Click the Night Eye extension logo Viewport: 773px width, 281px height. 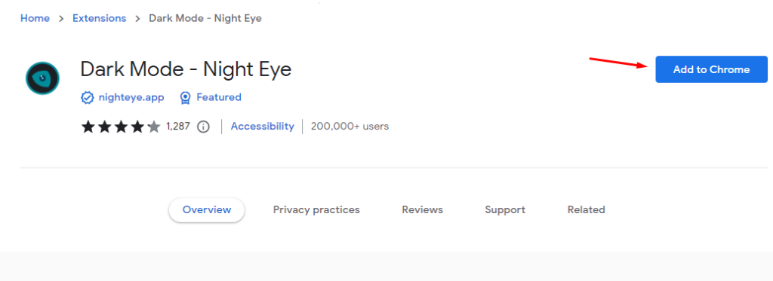[x=42, y=78]
